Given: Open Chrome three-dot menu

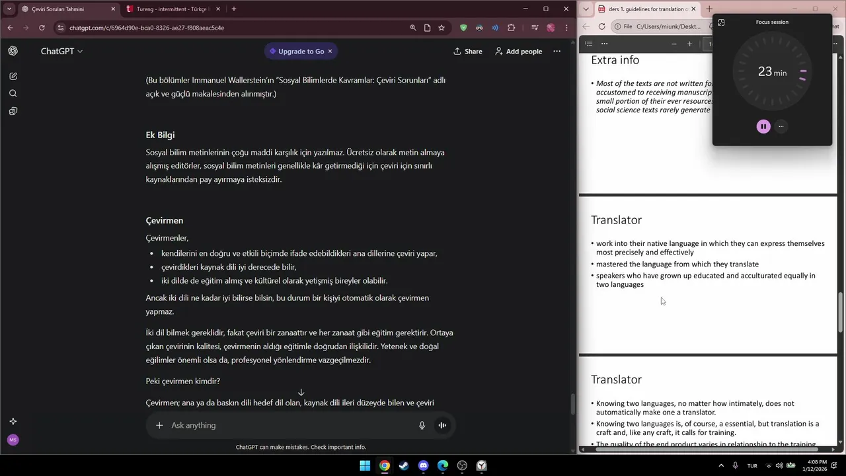Looking at the screenshot, I should pos(566,28).
